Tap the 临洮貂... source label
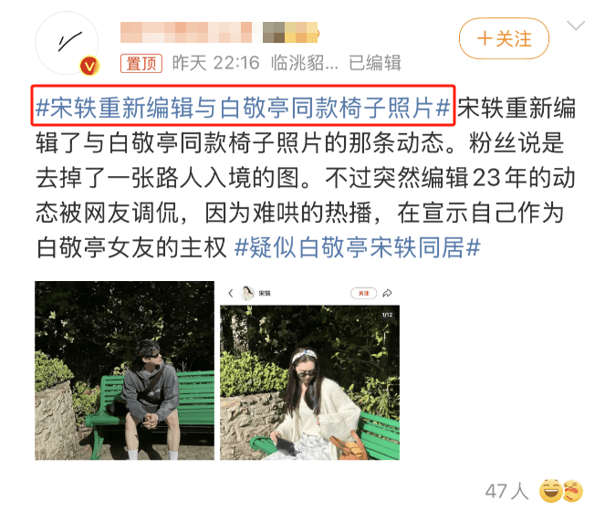The width and height of the screenshot is (605, 511). tap(305, 63)
